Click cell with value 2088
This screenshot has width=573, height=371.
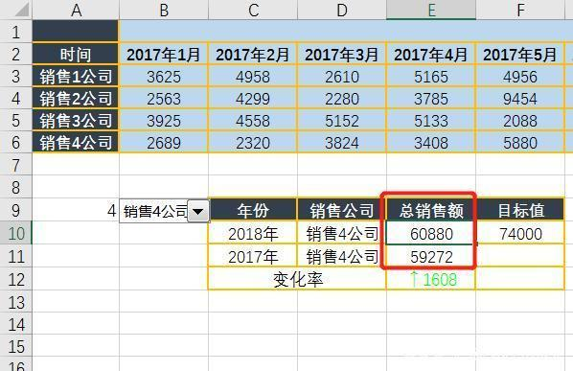[520, 120]
